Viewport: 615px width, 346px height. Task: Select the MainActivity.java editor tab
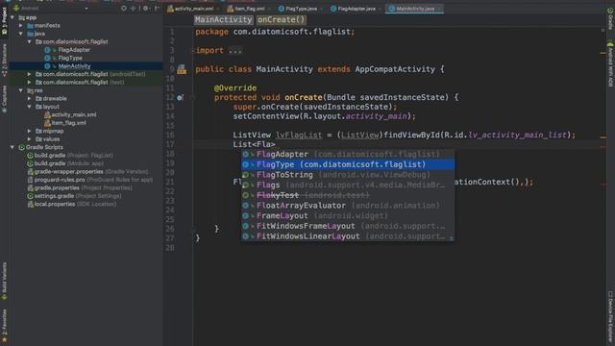click(x=414, y=9)
